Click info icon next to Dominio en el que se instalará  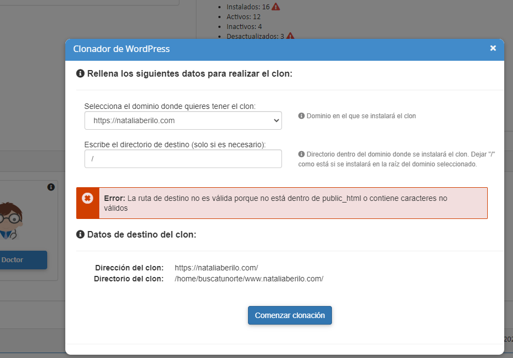click(301, 116)
